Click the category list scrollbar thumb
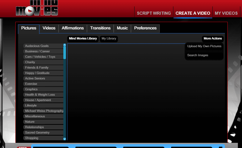Viewport: 242px width, 148px height. [65, 52]
